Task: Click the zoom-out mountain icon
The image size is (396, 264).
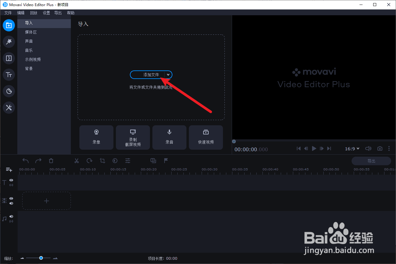Action: click(x=22, y=258)
